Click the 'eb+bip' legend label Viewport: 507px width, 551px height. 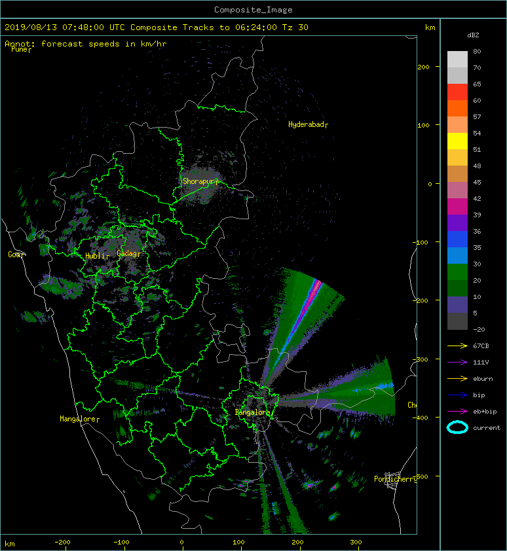point(485,412)
